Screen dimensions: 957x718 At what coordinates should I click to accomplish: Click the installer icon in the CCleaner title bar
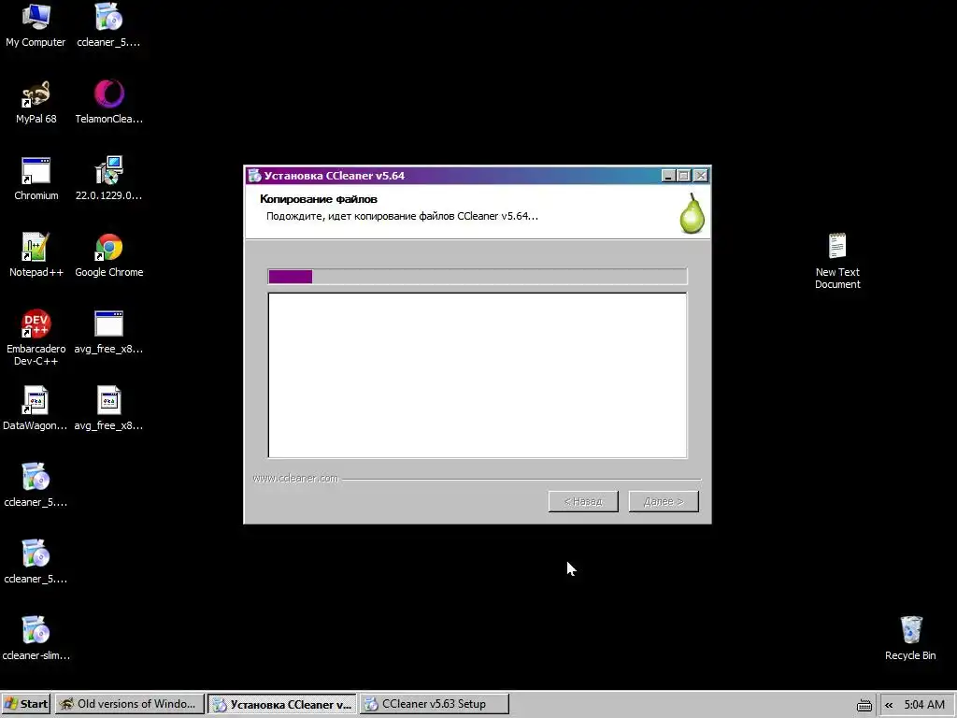click(254, 176)
